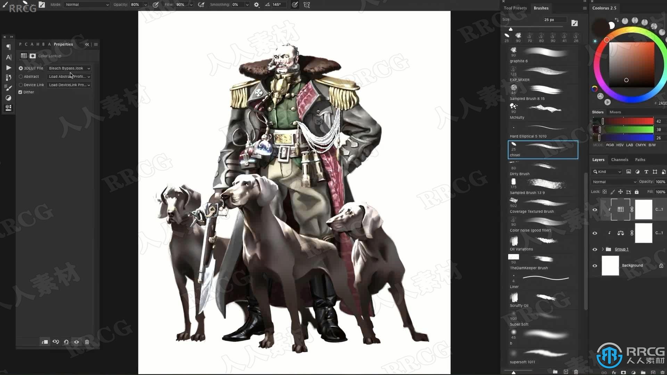Click the Load DeviceLink Profile dropdown
Image resolution: width=667 pixels, height=375 pixels.
coord(69,85)
